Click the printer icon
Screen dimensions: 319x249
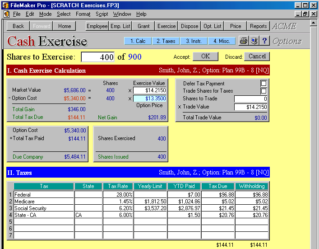click(x=243, y=41)
